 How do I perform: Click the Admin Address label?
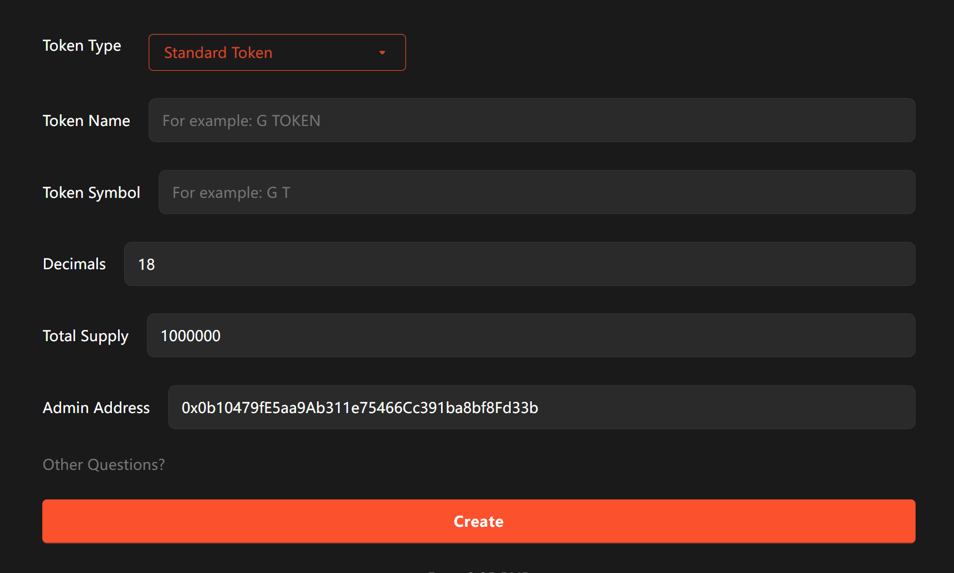[x=96, y=407]
